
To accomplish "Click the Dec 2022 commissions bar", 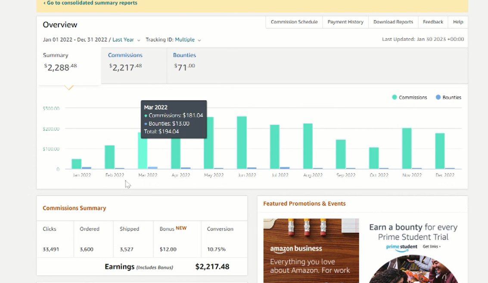I will point(440,151).
